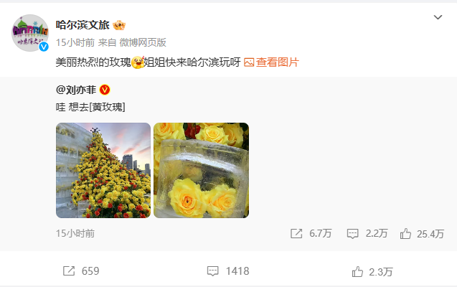Click the crown badge next to 哈尔滨文旅
This screenshot has height=287, width=457.
coord(119,25)
